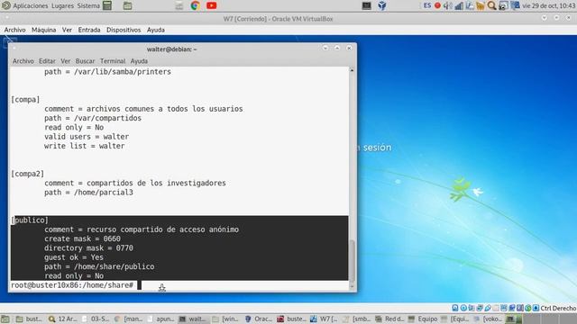Switch to 'buste...' taskbar entry
577x324 pixels.
(x=291, y=319)
